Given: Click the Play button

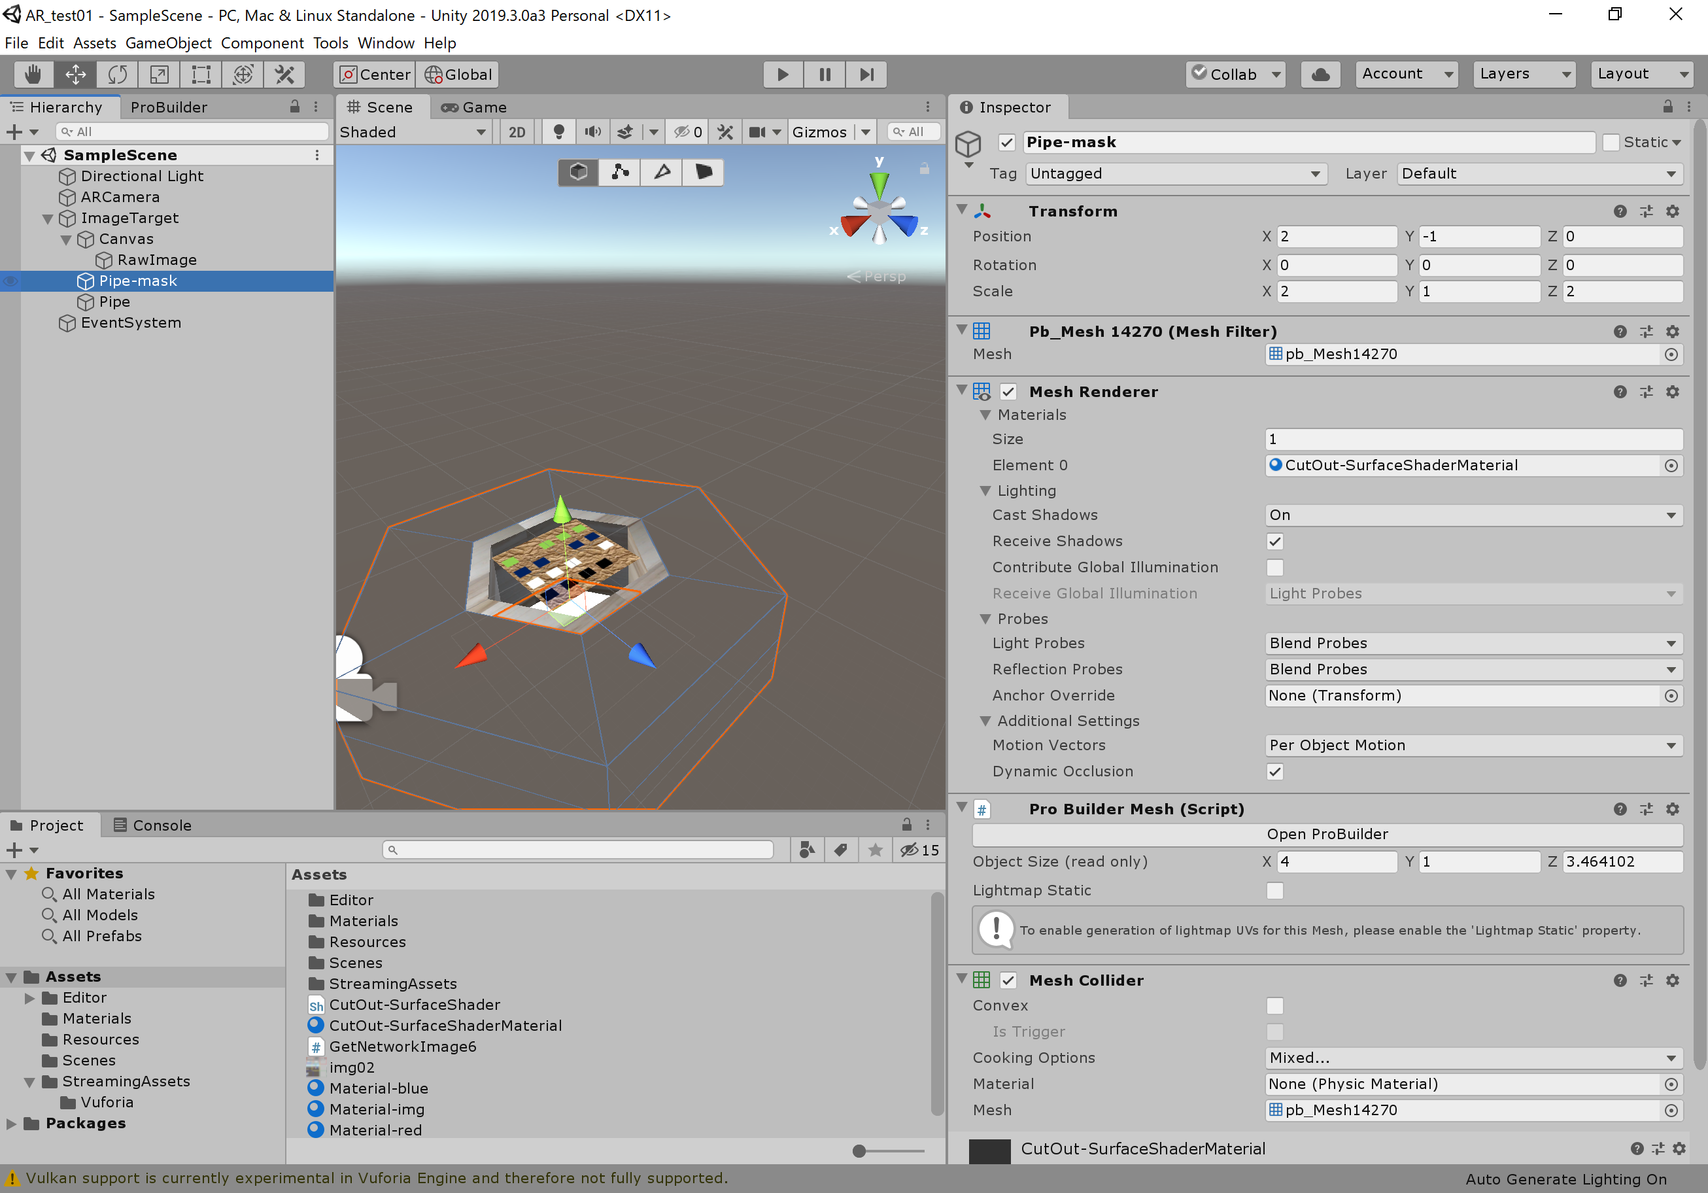Looking at the screenshot, I should click(x=783, y=75).
